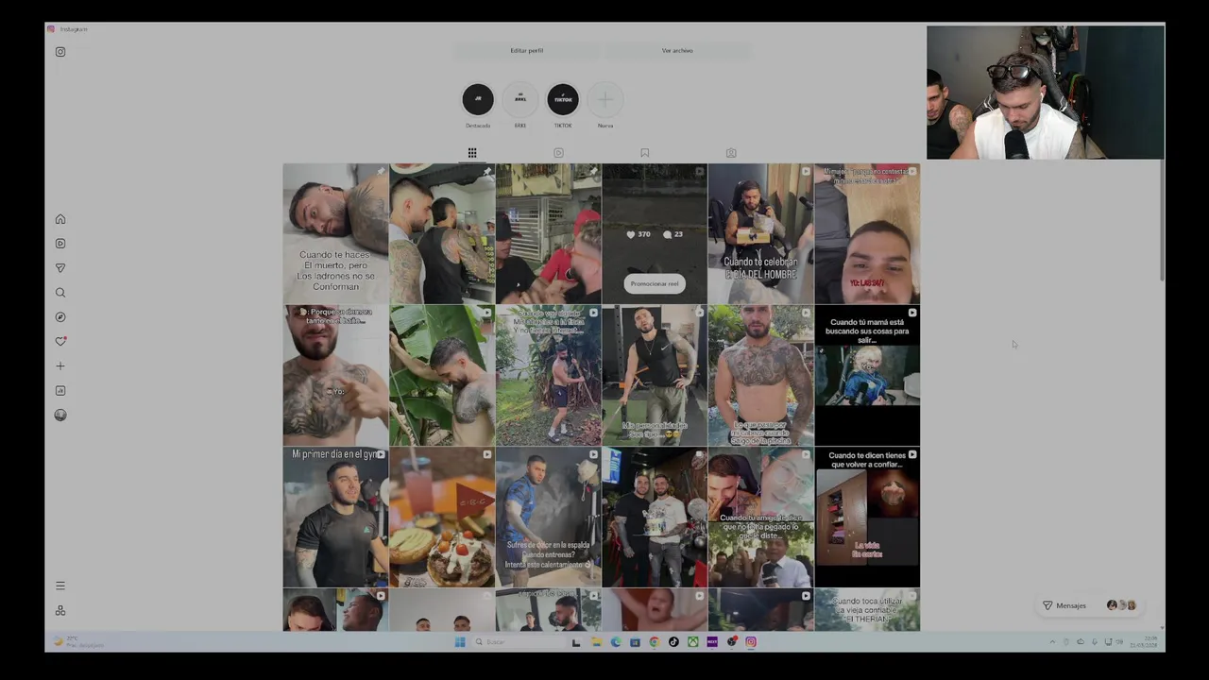Image resolution: width=1209 pixels, height=680 pixels.
Task: Open TikTok app from the taskbar
Action: 673,642
